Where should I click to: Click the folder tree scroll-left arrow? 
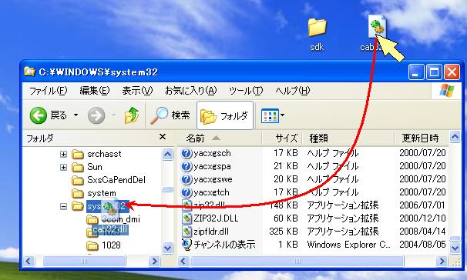[29, 262]
